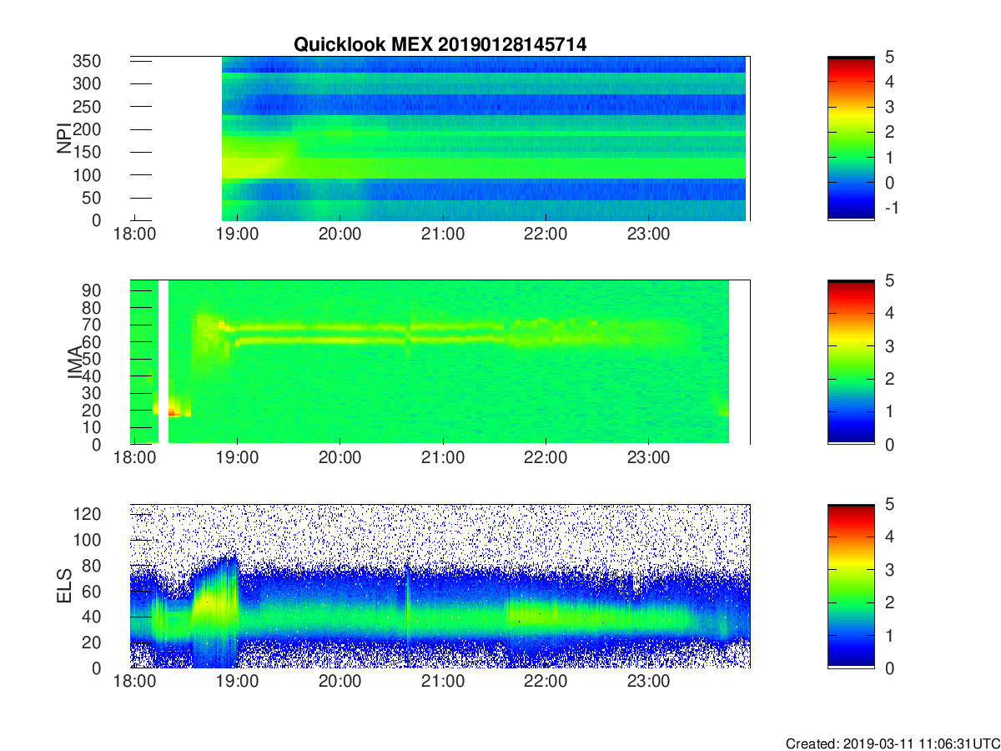Viewport: 1001px width, 751px height.
Task: Click the 20:00 tick label under ELS plot
Action: 340,682
